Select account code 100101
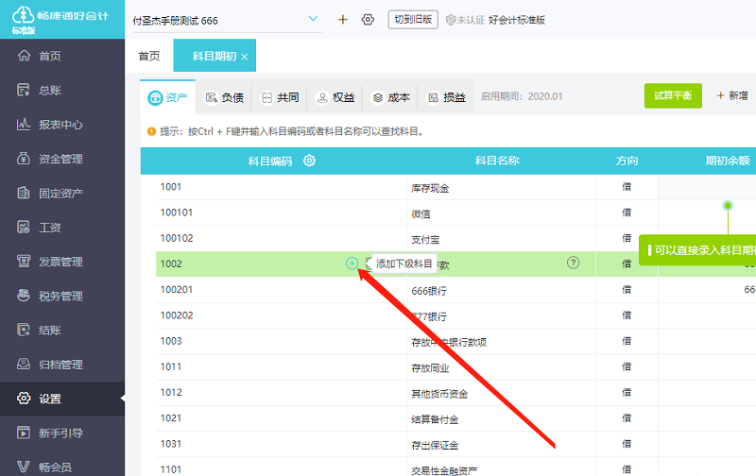Viewport: 756px width, 476px height. (177, 212)
